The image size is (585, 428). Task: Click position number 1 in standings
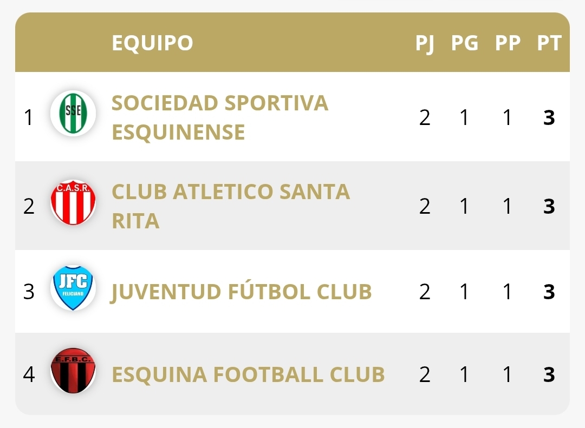pos(29,117)
